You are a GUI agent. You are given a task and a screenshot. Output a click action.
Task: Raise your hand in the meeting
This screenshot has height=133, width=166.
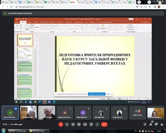click(x=91, y=124)
